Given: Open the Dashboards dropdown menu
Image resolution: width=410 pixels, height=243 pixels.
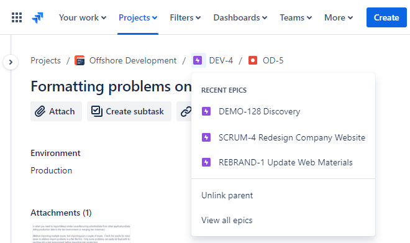Looking at the screenshot, I should tap(240, 17).
